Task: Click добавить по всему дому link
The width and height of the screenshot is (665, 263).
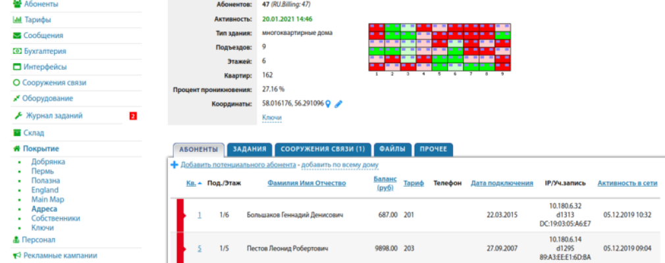Action: [x=340, y=165]
